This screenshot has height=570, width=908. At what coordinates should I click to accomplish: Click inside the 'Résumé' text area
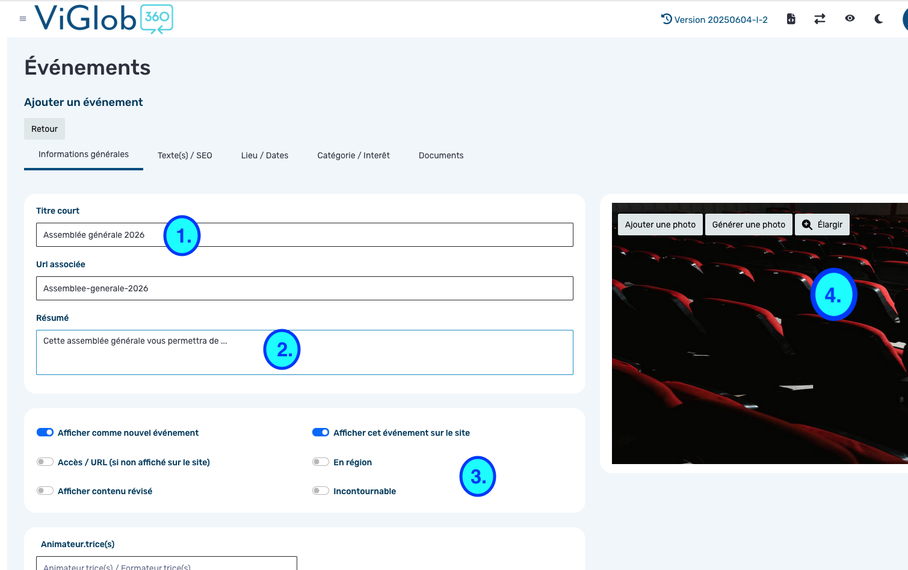(304, 352)
